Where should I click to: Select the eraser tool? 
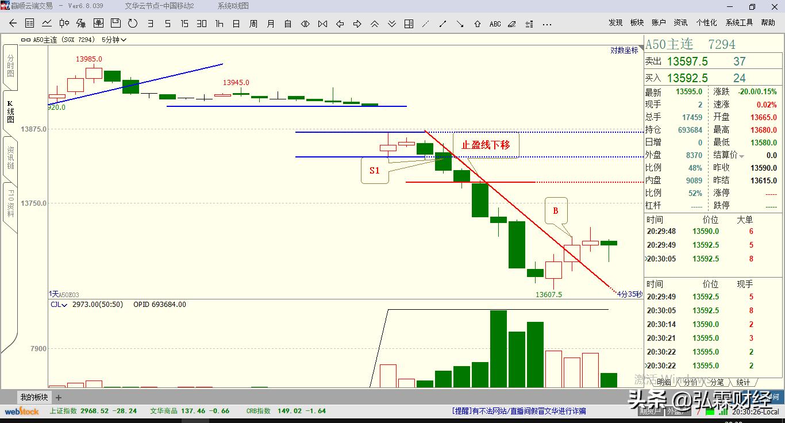(512, 24)
